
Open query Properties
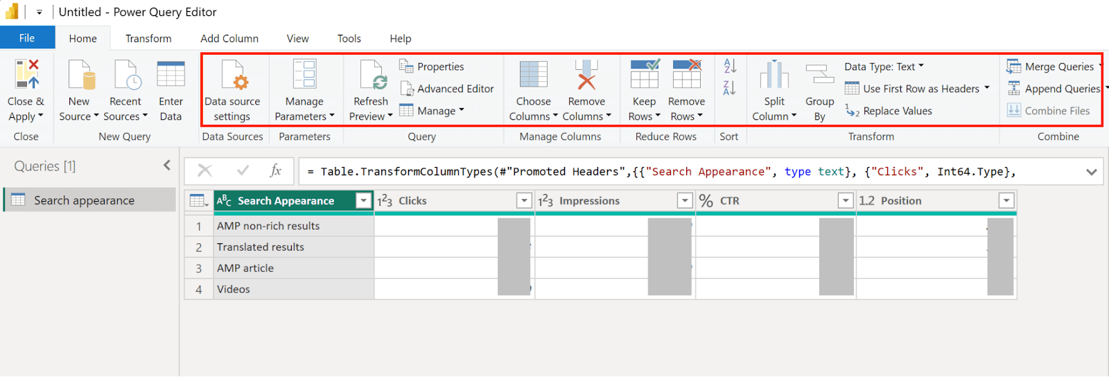point(432,67)
